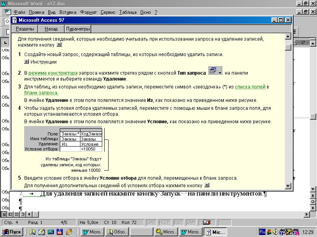Click the 'Заказы.*' cell in the query grid
This screenshot has height=237, width=317.
pyautogui.click(x=70, y=134)
